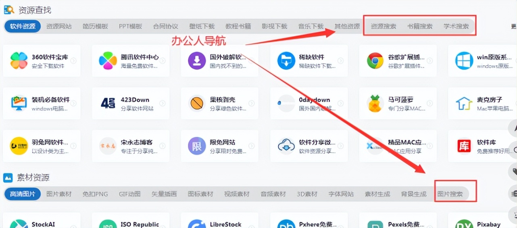The width and height of the screenshot is (517, 228).
Task: Click the 腾讯软件中心 pinwheel logo
Action: coord(108,61)
